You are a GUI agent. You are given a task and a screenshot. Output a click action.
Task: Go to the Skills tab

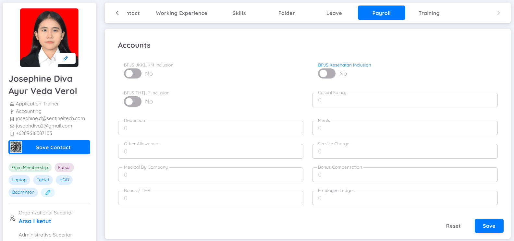pos(239,13)
